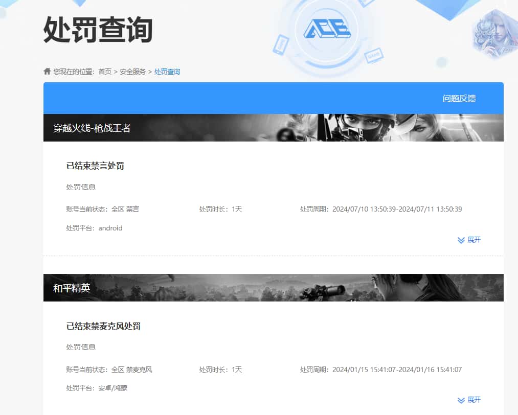This screenshot has height=415, width=518.
Task: Click the home icon in breadcrumb
Action: pos(47,72)
